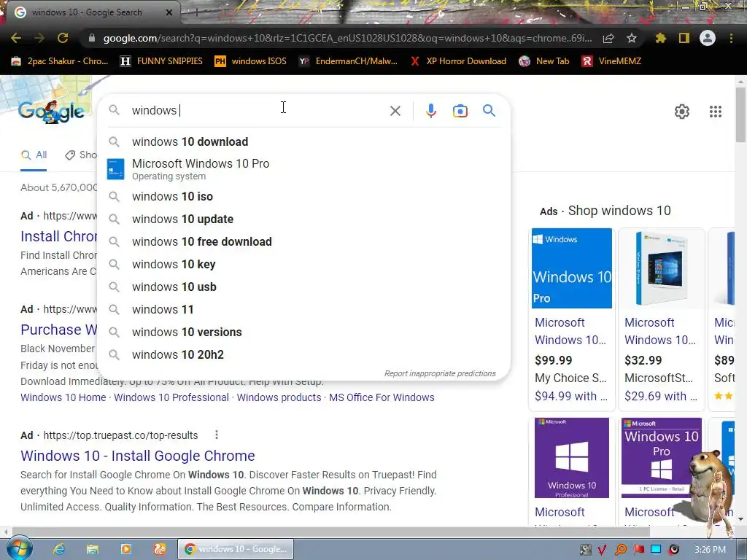
Task: Click the Install Chrome ad heading
Action: click(58, 236)
